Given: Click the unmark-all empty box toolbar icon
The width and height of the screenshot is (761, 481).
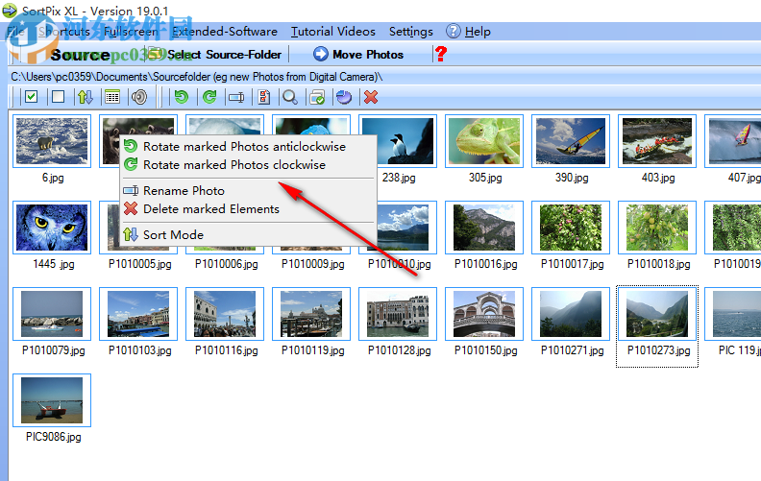Looking at the screenshot, I should pos(59,97).
